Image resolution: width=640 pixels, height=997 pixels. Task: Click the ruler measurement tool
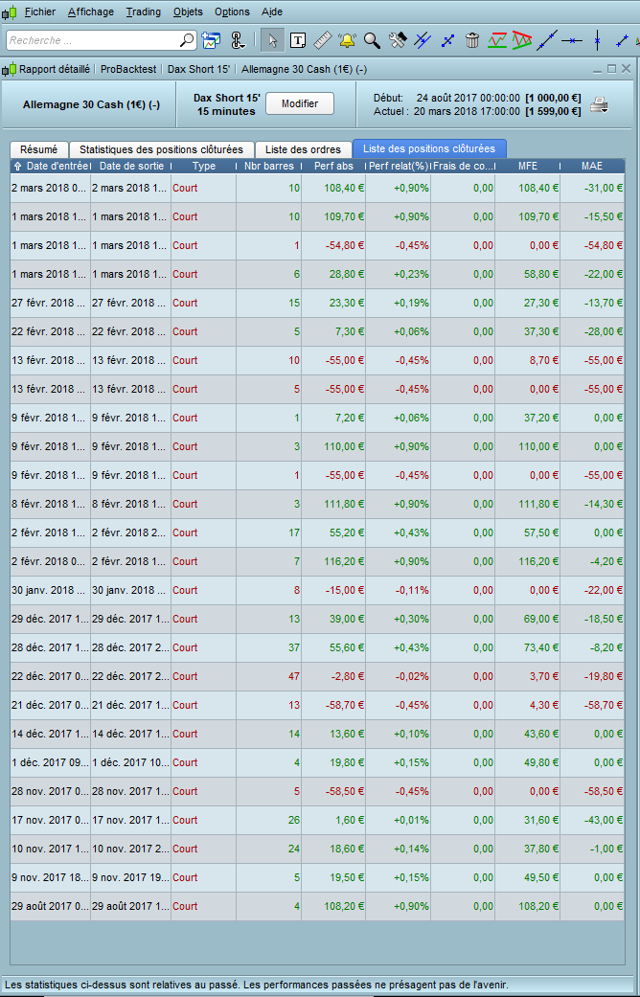(323, 40)
